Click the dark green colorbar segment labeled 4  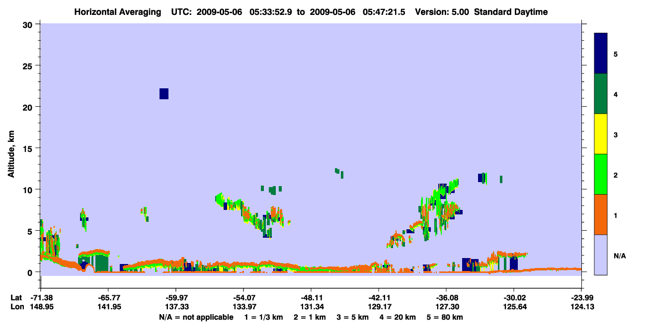tap(601, 94)
